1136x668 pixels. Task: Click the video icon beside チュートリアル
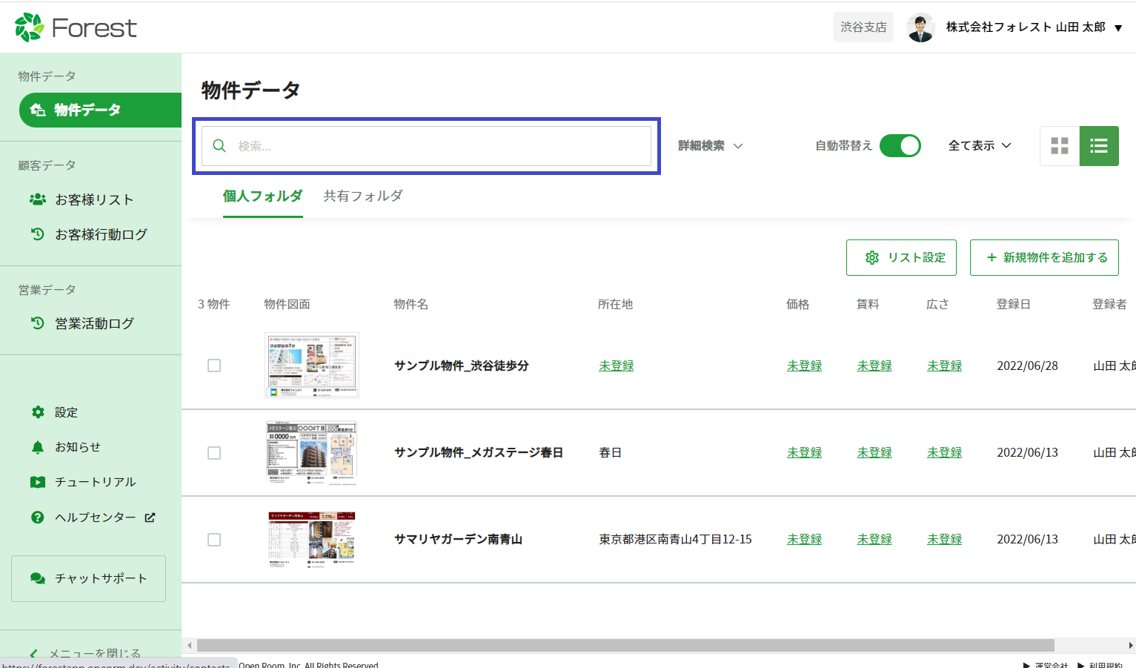(38, 482)
